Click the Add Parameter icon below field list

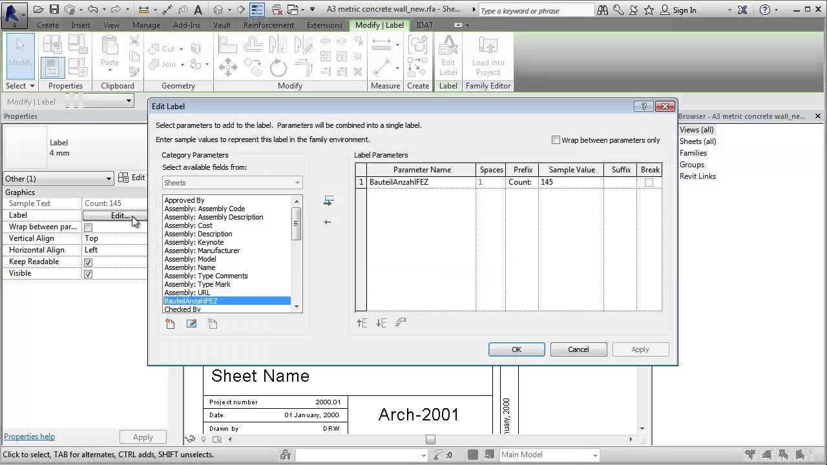(x=170, y=324)
